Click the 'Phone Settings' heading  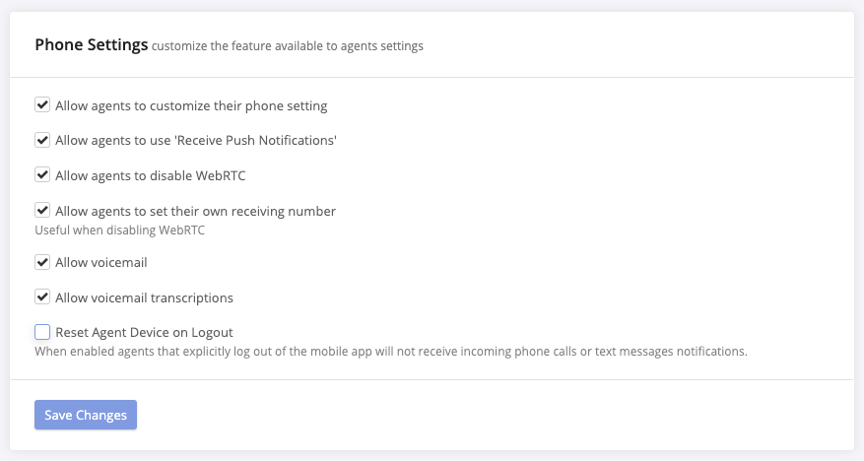pos(92,44)
